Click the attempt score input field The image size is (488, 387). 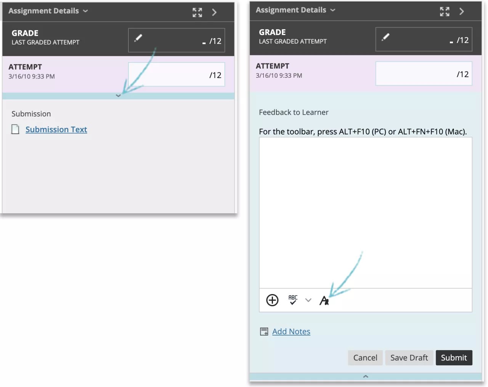pos(176,74)
